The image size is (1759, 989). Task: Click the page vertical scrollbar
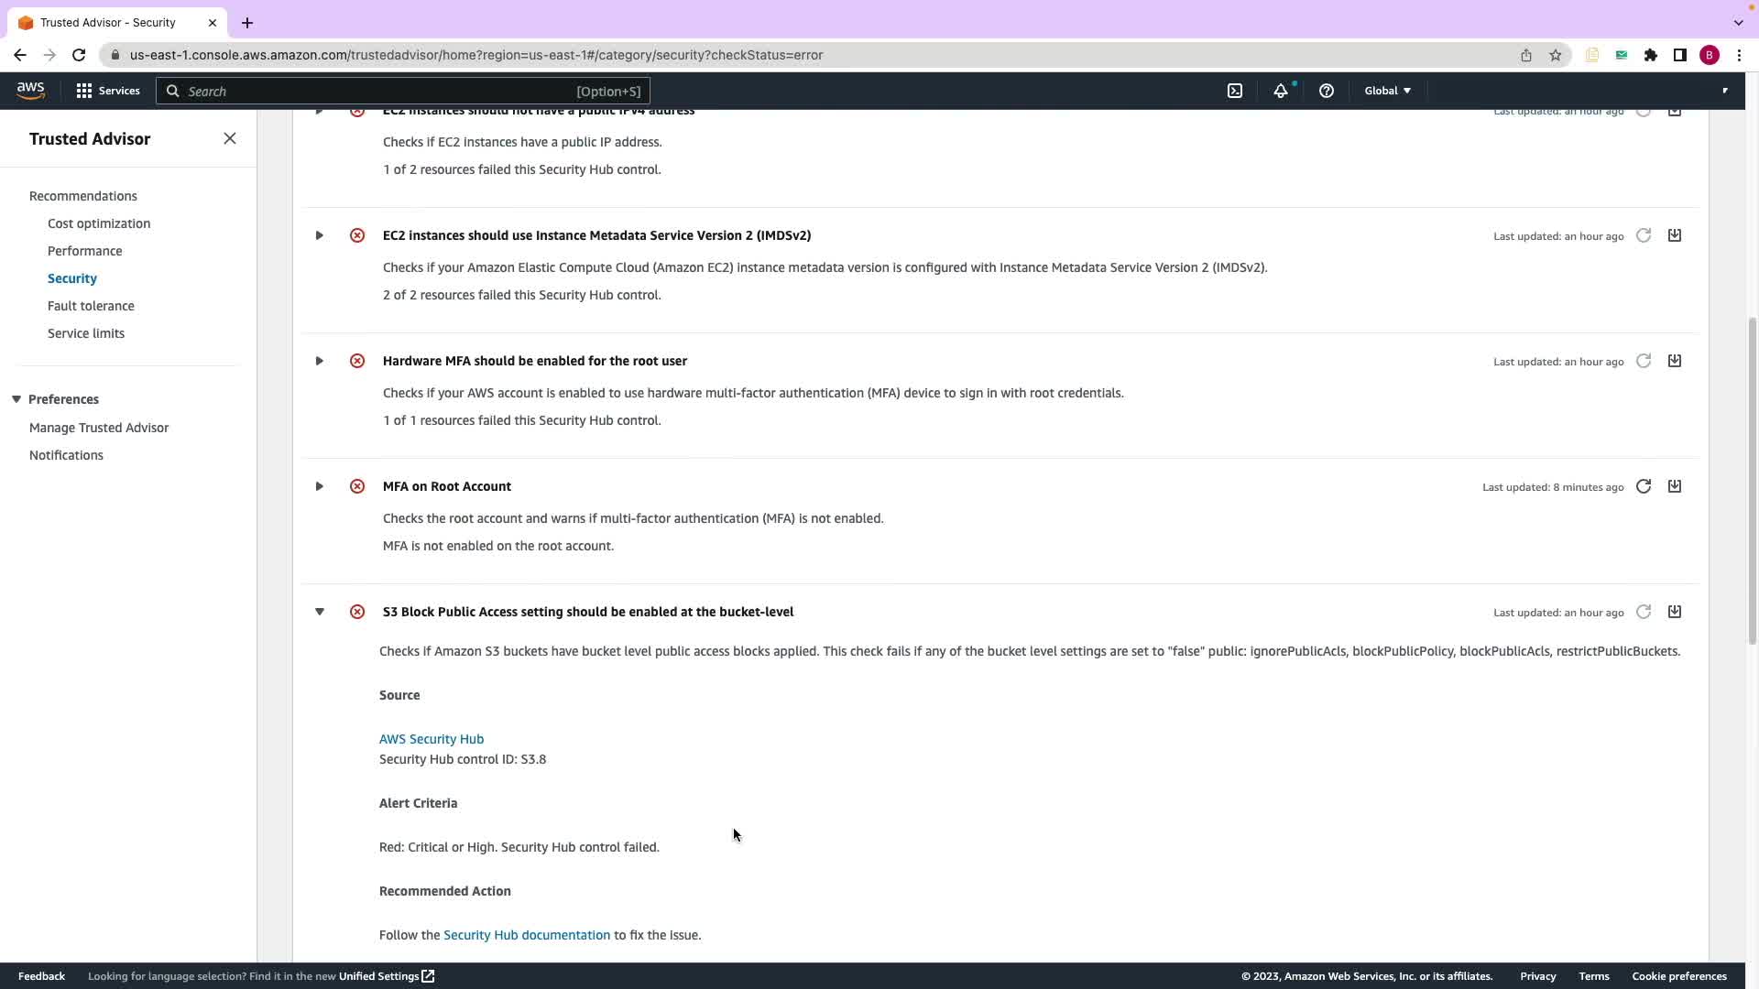[x=1752, y=481]
